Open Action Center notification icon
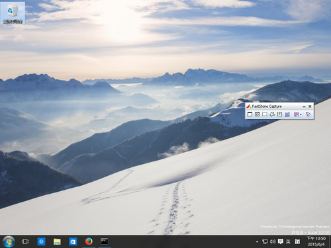This screenshot has height=248, width=331. [281, 241]
